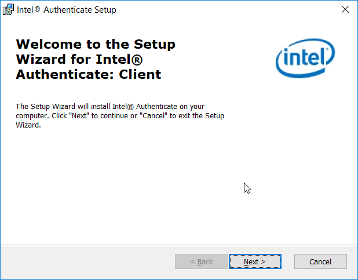The height and width of the screenshot is (280, 358).
Task: Click the quoted word "Next" in the description
Action: point(80,116)
